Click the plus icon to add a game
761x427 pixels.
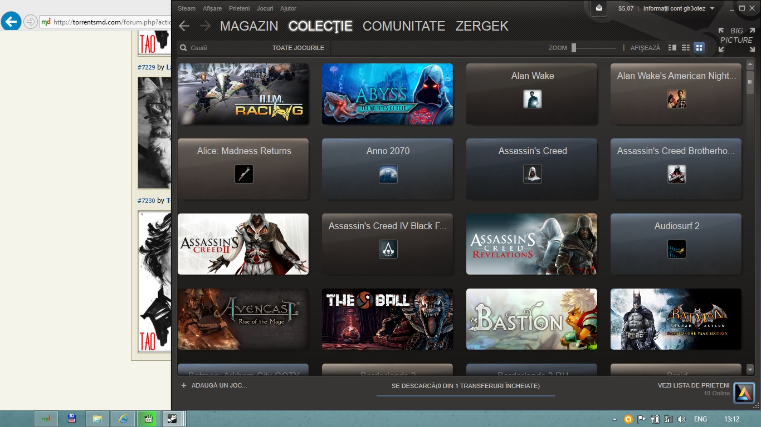183,385
